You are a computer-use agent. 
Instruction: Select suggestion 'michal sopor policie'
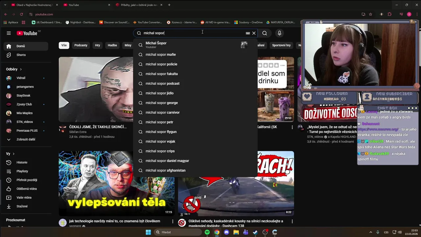(195, 64)
